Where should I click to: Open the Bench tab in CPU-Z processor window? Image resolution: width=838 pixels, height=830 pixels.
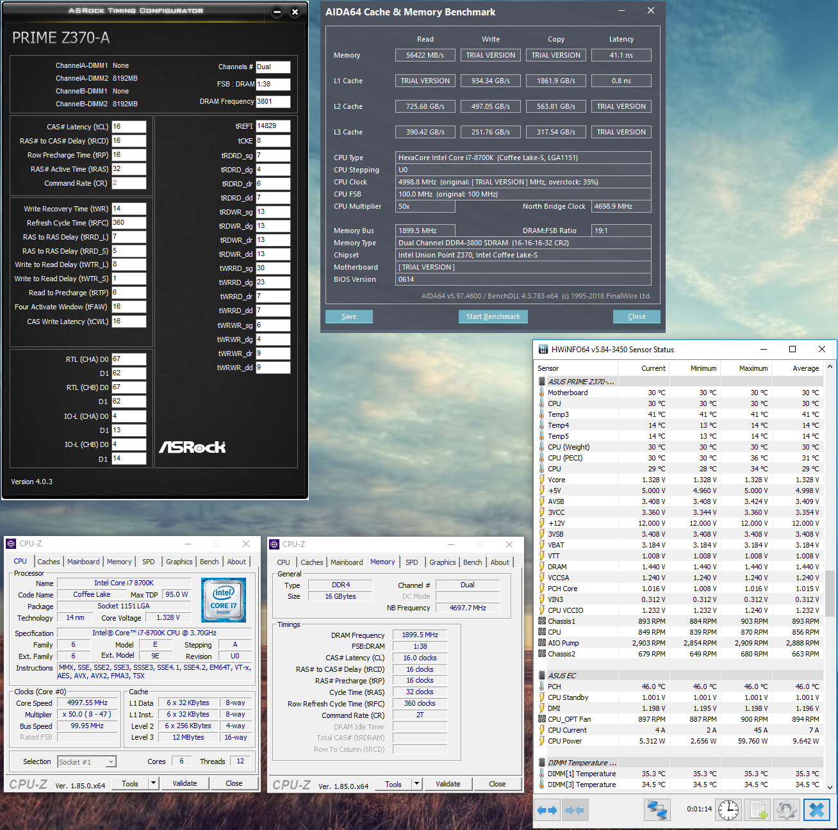[x=209, y=562]
